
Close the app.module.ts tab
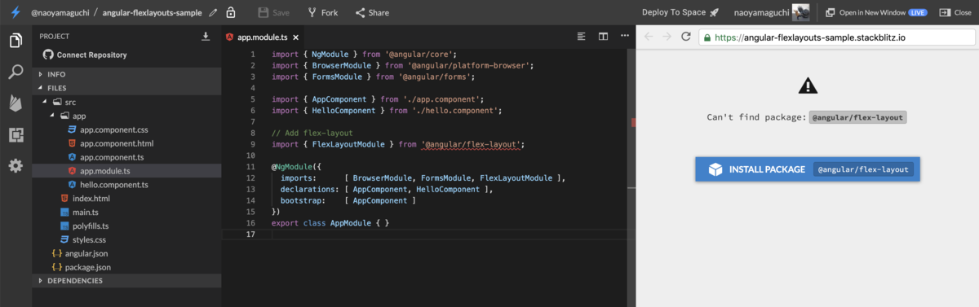coord(296,37)
